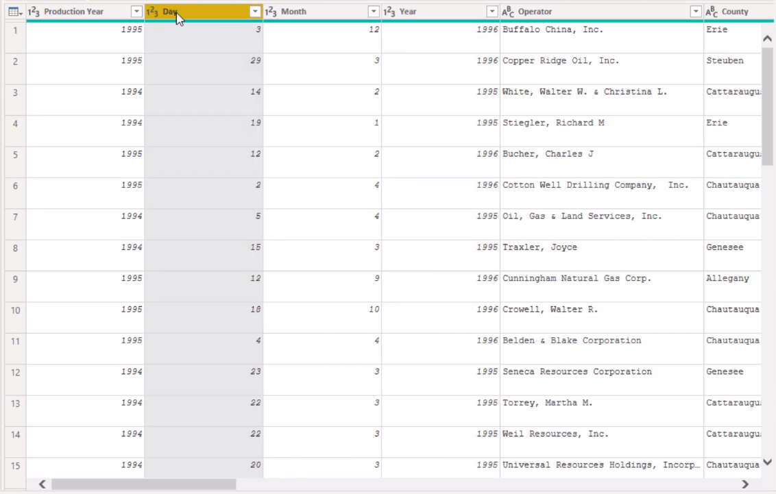Select the Day column header
776x494 pixels.
pyautogui.click(x=204, y=12)
